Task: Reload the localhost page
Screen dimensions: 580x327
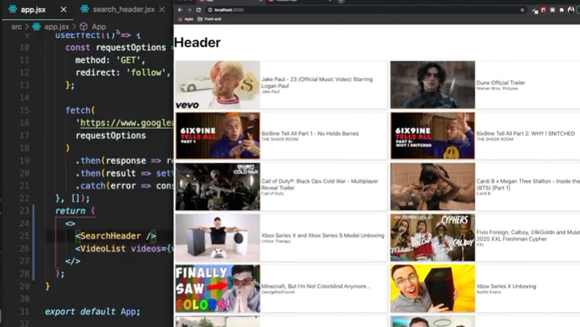Action: coord(199,10)
